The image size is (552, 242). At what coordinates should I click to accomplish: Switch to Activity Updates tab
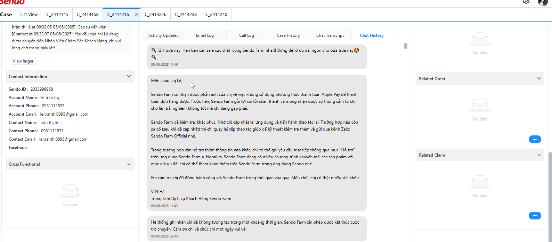[x=163, y=35]
